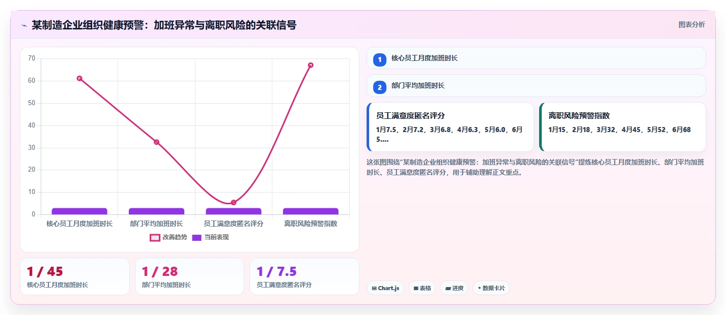
Task: Select the 1 / 7.5 stat card
Action: tap(304, 276)
